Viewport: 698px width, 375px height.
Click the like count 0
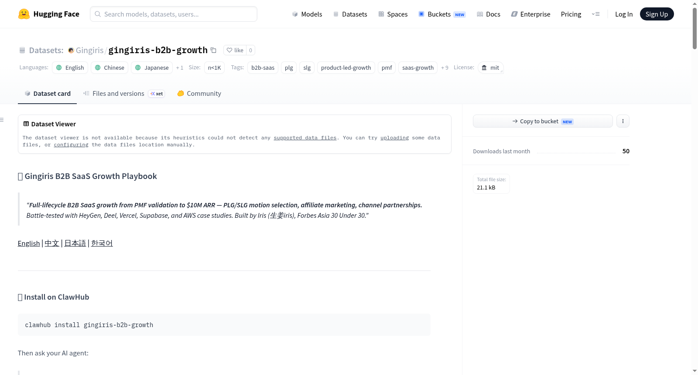[250, 50]
